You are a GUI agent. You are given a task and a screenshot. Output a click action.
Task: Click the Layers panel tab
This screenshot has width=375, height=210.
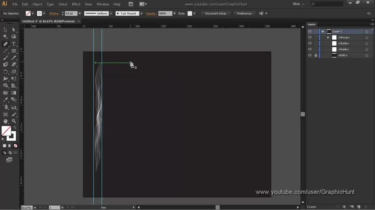pyautogui.click(x=311, y=24)
